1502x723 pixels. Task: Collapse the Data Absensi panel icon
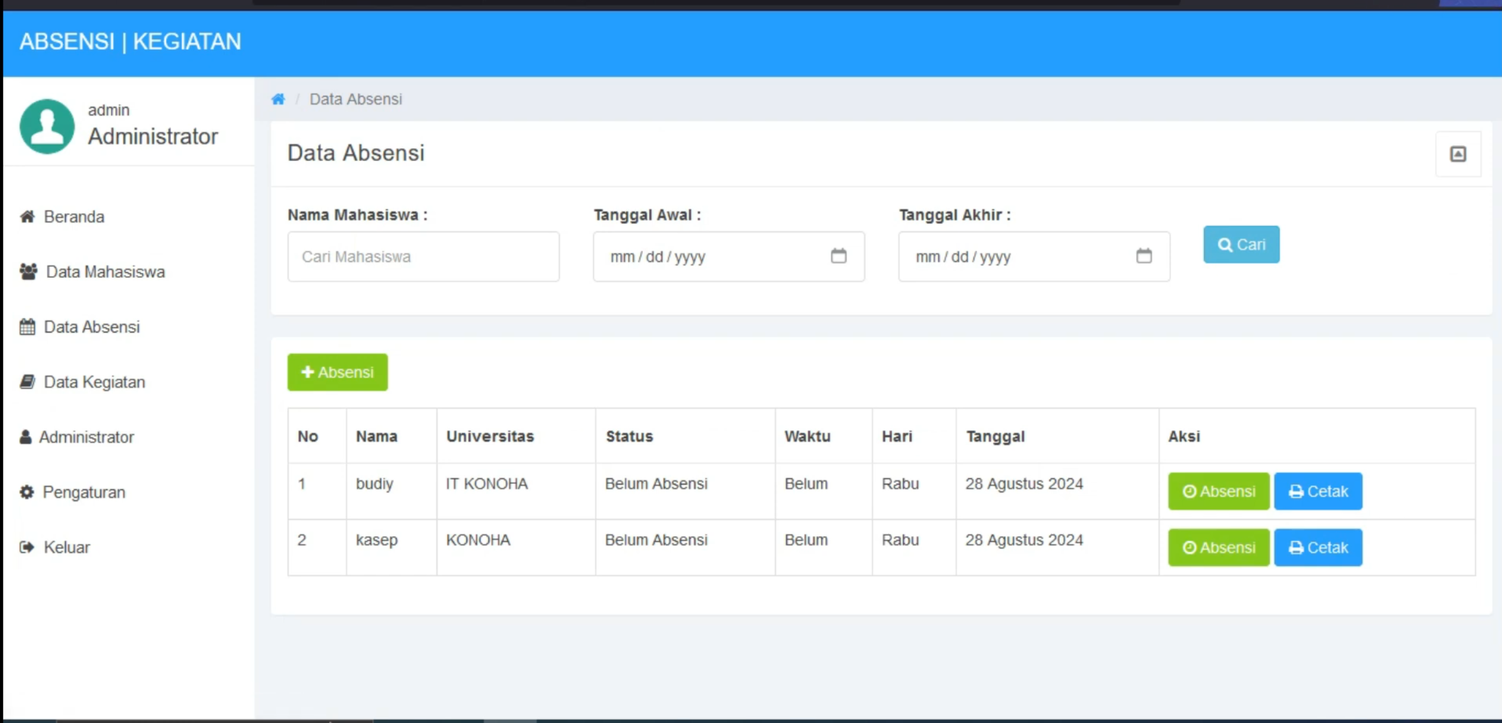(1458, 154)
